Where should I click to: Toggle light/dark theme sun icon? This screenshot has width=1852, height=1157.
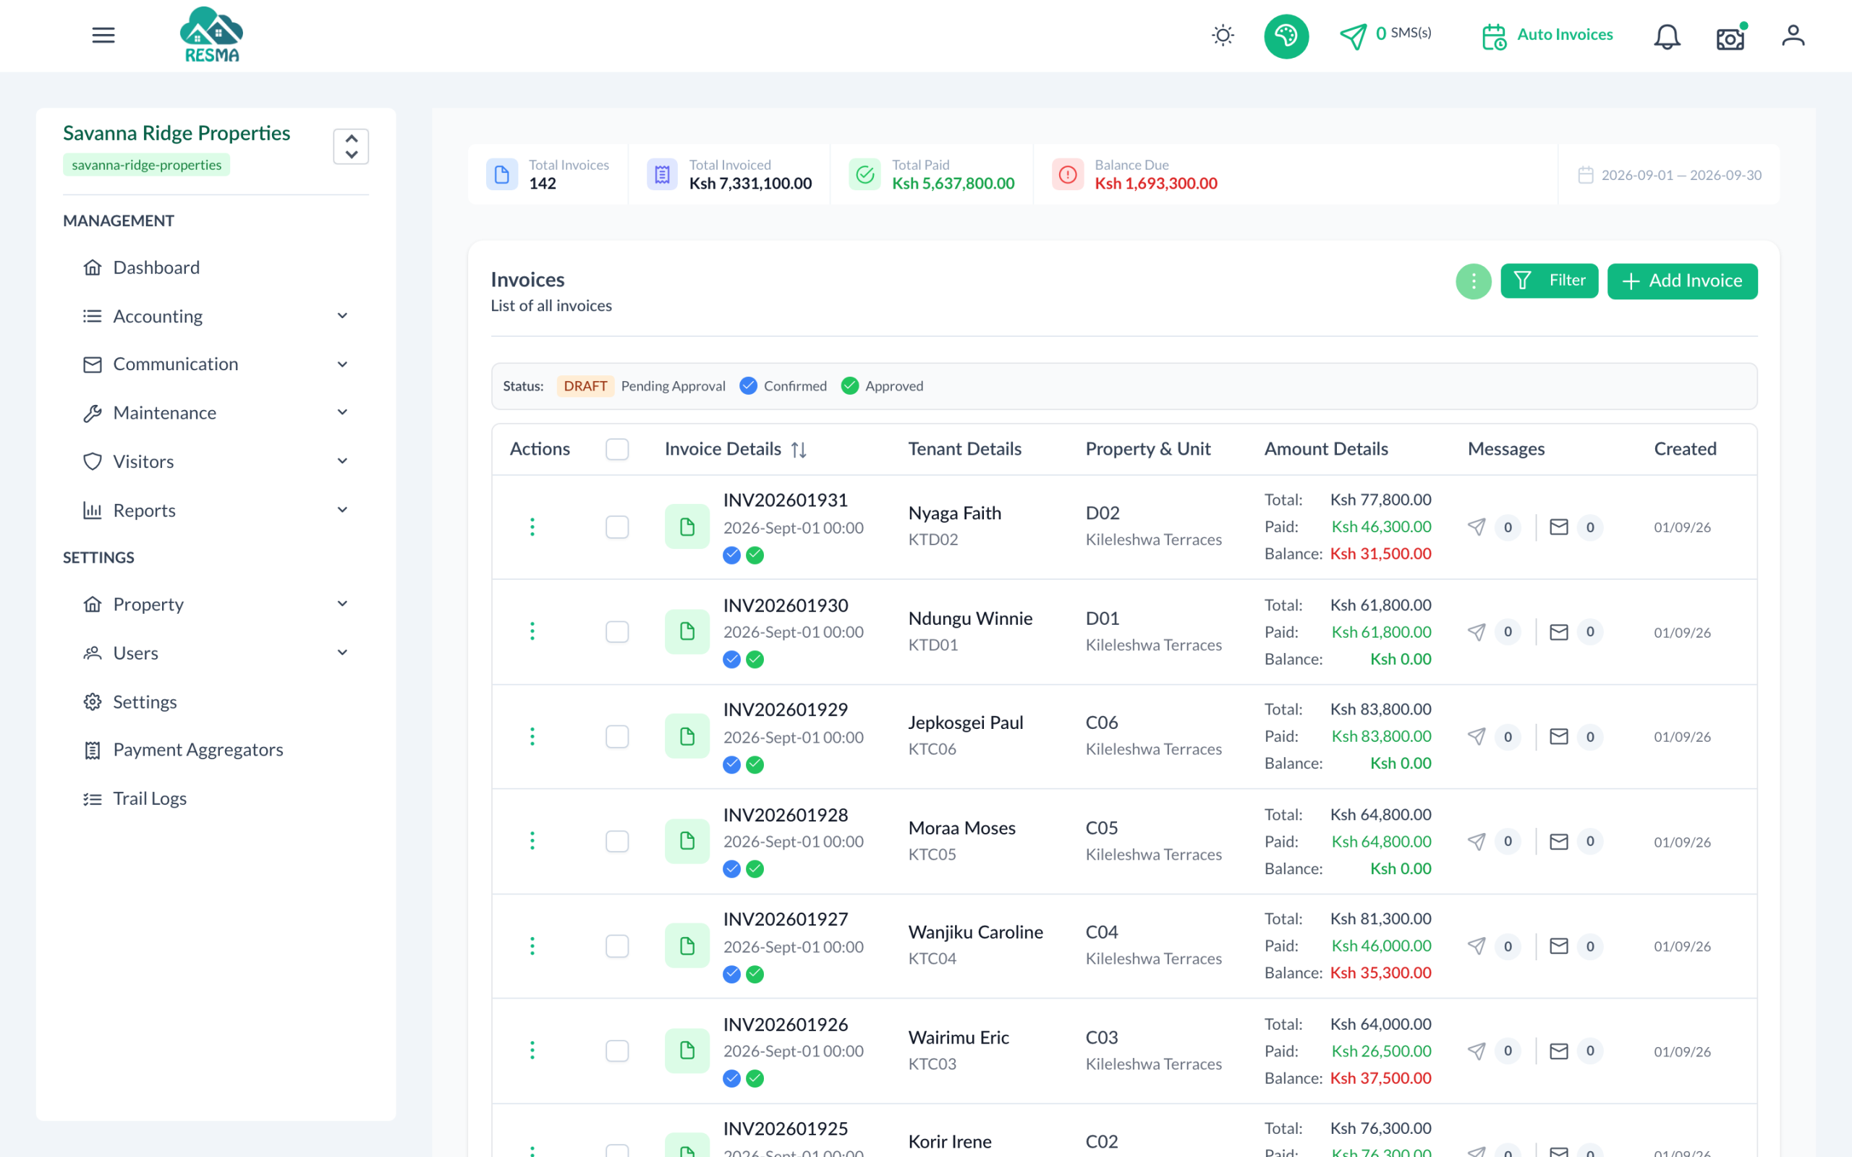(x=1223, y=35)
